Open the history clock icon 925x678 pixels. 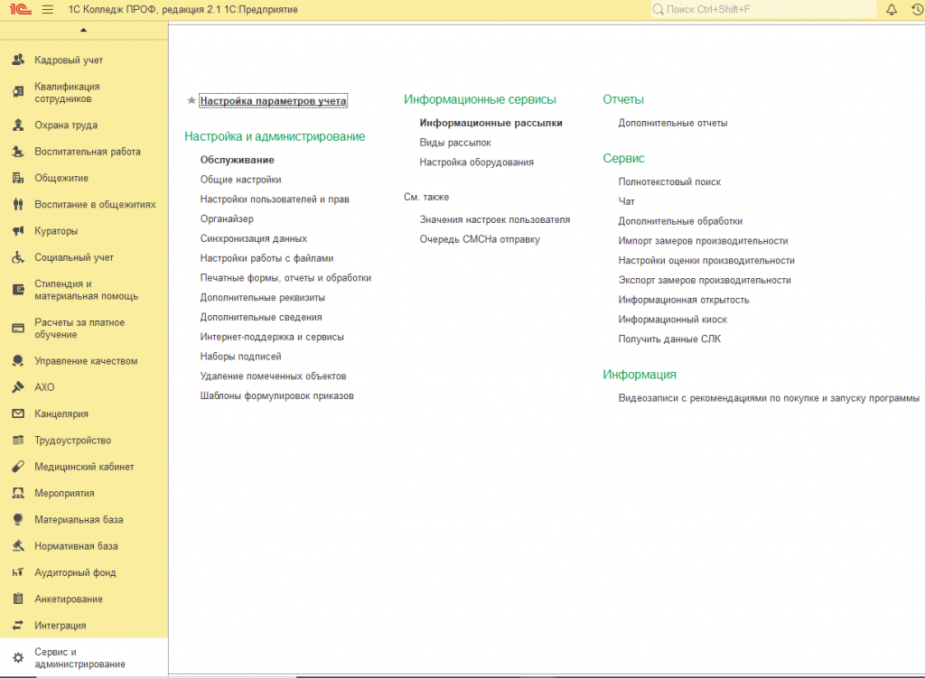tap(918, 9)
